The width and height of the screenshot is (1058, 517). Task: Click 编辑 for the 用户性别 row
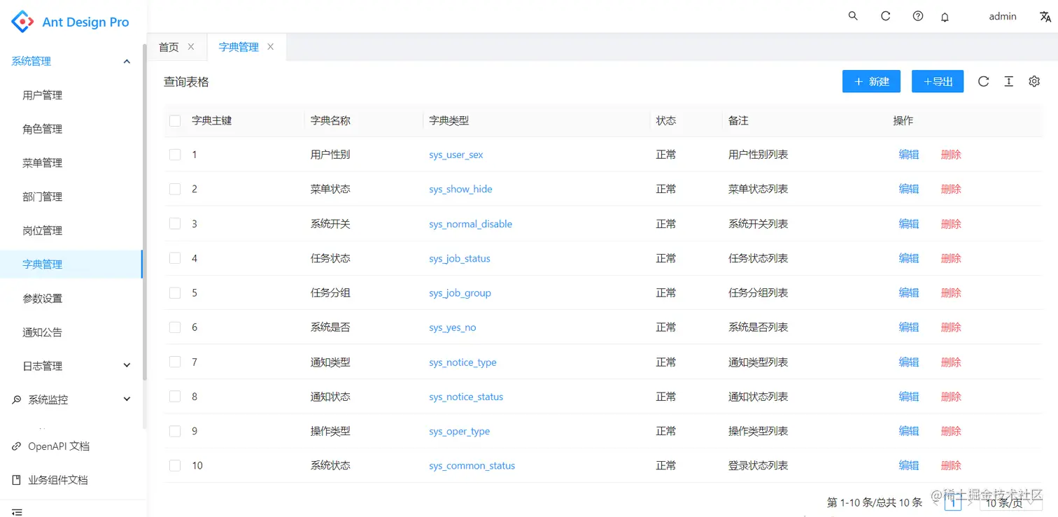(909, 155)
